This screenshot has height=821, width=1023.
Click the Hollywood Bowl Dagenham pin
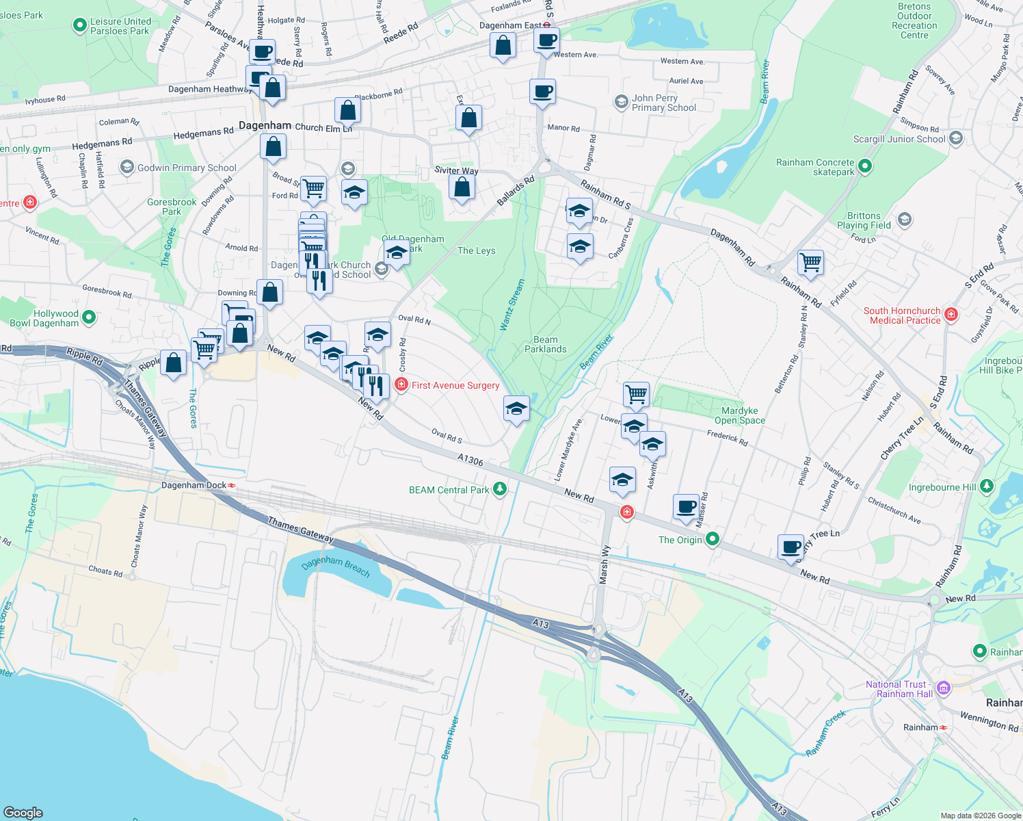point(88,318)
